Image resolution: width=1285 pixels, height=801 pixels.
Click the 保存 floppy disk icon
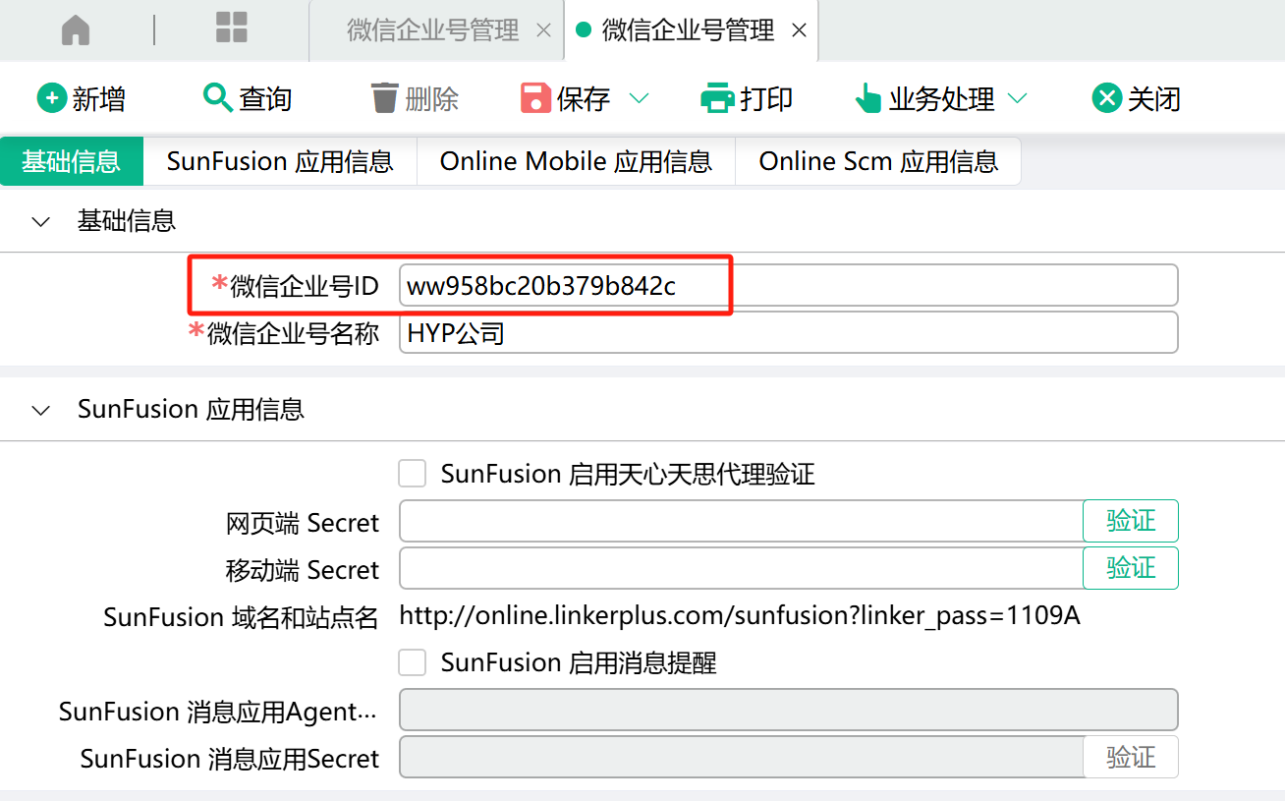[x=535, y=98]
